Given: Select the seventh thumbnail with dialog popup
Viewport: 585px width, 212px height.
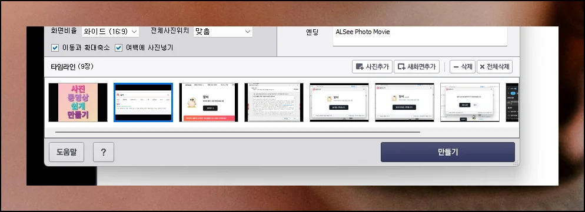Looking at the screenshot, I should (x=470, y=102).
